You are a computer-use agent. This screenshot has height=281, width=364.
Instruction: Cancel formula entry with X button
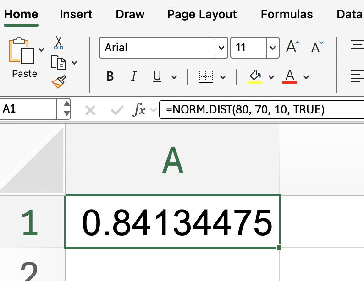[90, 110]
